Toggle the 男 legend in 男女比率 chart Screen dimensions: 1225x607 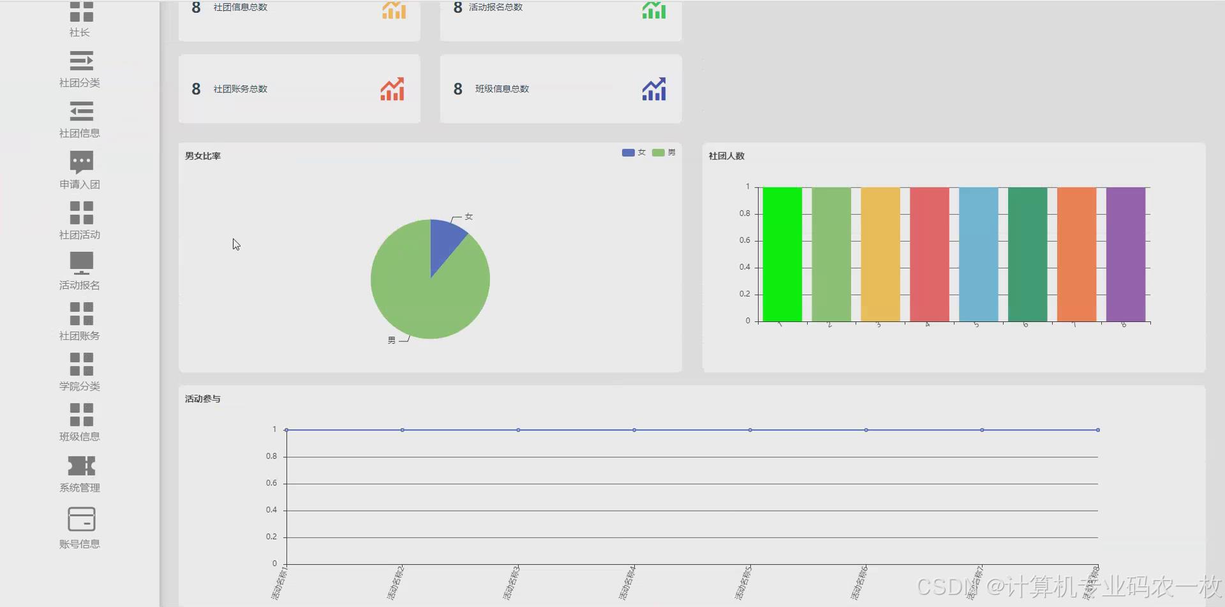(x=664, y=152)
